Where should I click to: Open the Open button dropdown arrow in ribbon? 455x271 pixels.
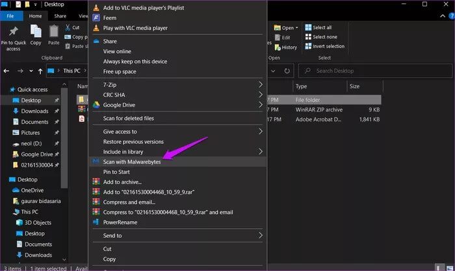[x=296, y=28]
